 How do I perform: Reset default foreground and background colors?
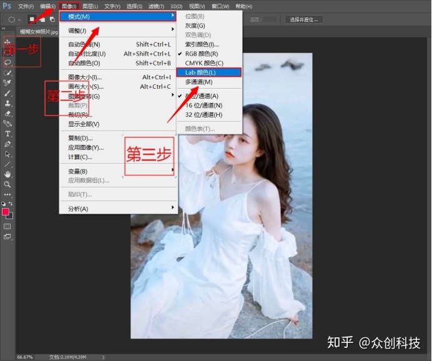tap(3, 204)
